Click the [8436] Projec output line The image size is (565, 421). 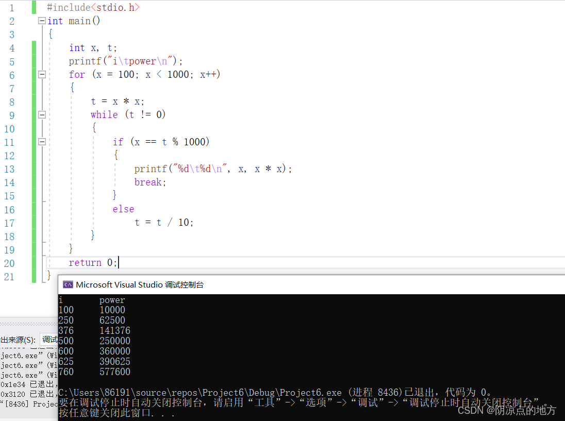[29, 404]
